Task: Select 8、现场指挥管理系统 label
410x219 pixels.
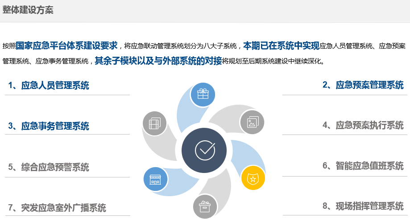Action: [363, 206]
